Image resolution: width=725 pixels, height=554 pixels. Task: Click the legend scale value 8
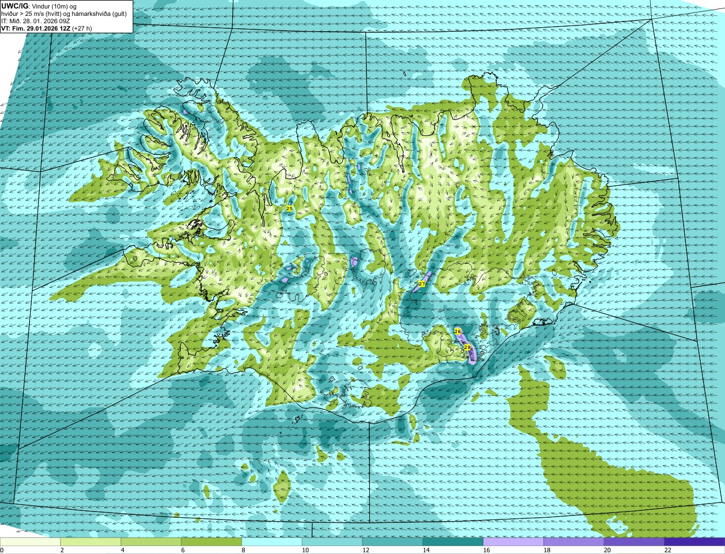(243, 550)
